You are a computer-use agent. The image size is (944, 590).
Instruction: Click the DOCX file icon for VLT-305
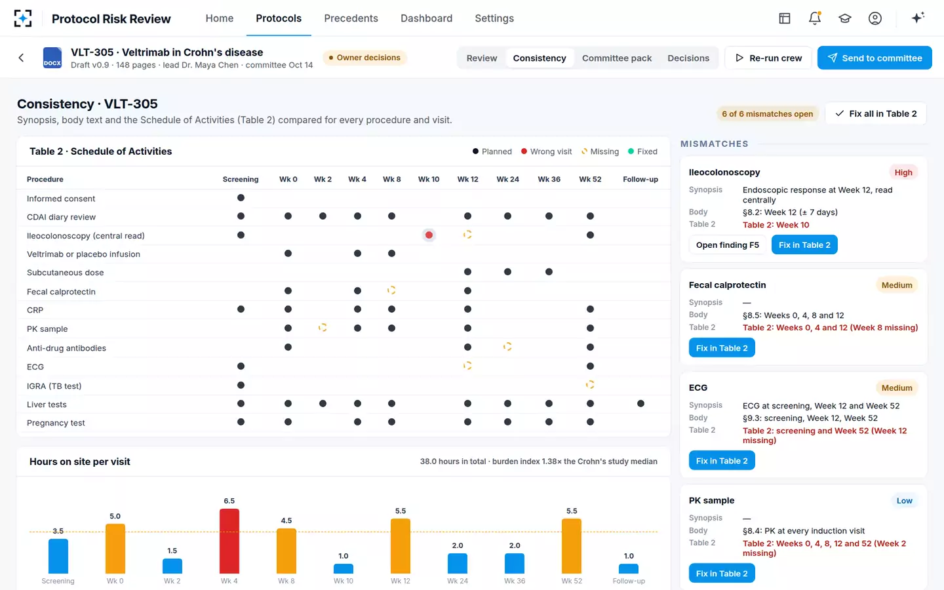52,58
